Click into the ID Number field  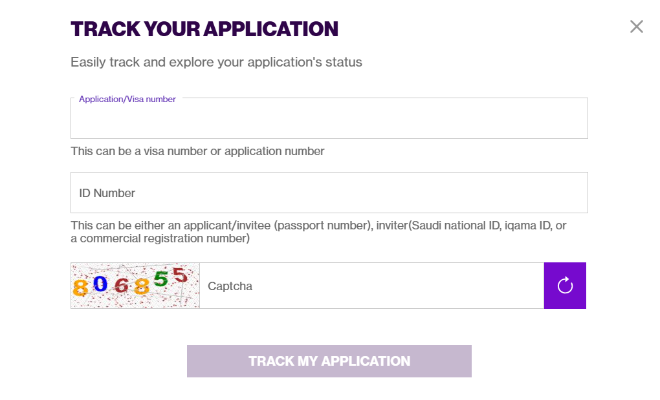[x=329, y=193]
